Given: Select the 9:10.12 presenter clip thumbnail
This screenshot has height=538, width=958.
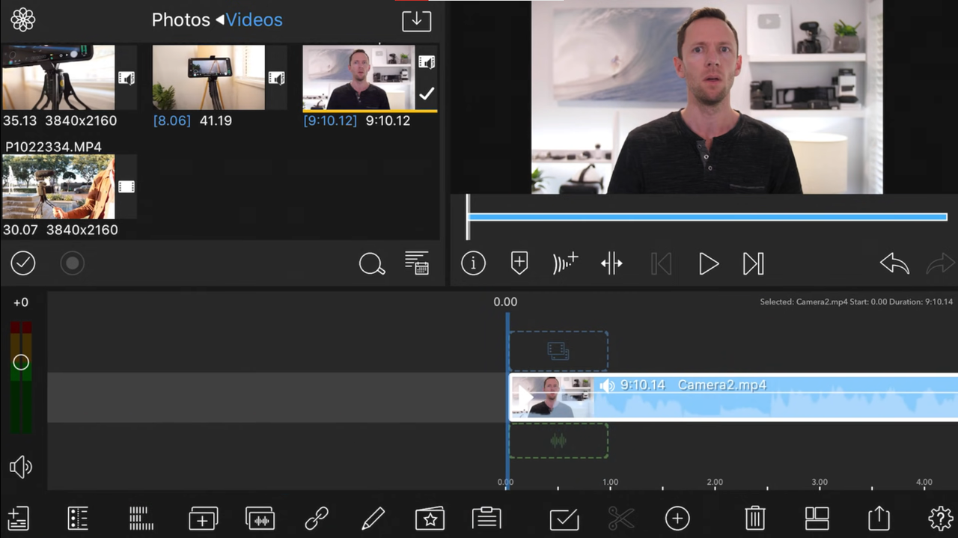Looking at the screenshot, I should point(359,77).
